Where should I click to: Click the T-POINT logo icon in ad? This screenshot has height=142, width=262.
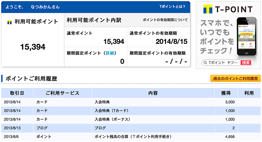tap(208, 9)
